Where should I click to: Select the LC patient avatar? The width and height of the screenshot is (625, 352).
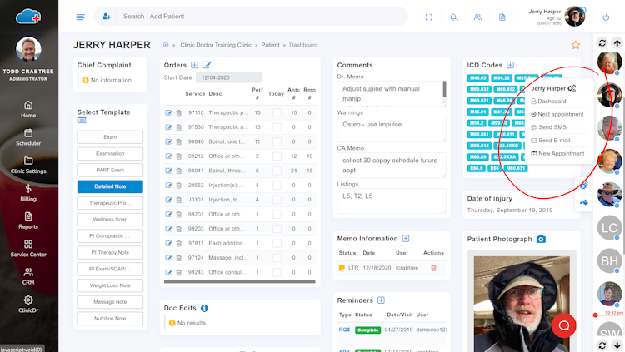pos(609,228)
